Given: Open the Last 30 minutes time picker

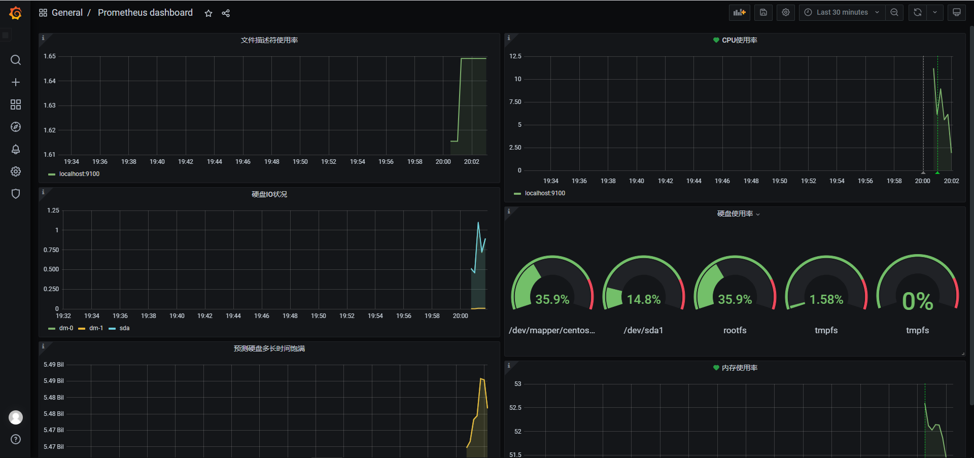Looking at the screenshot, I should 842,13.
